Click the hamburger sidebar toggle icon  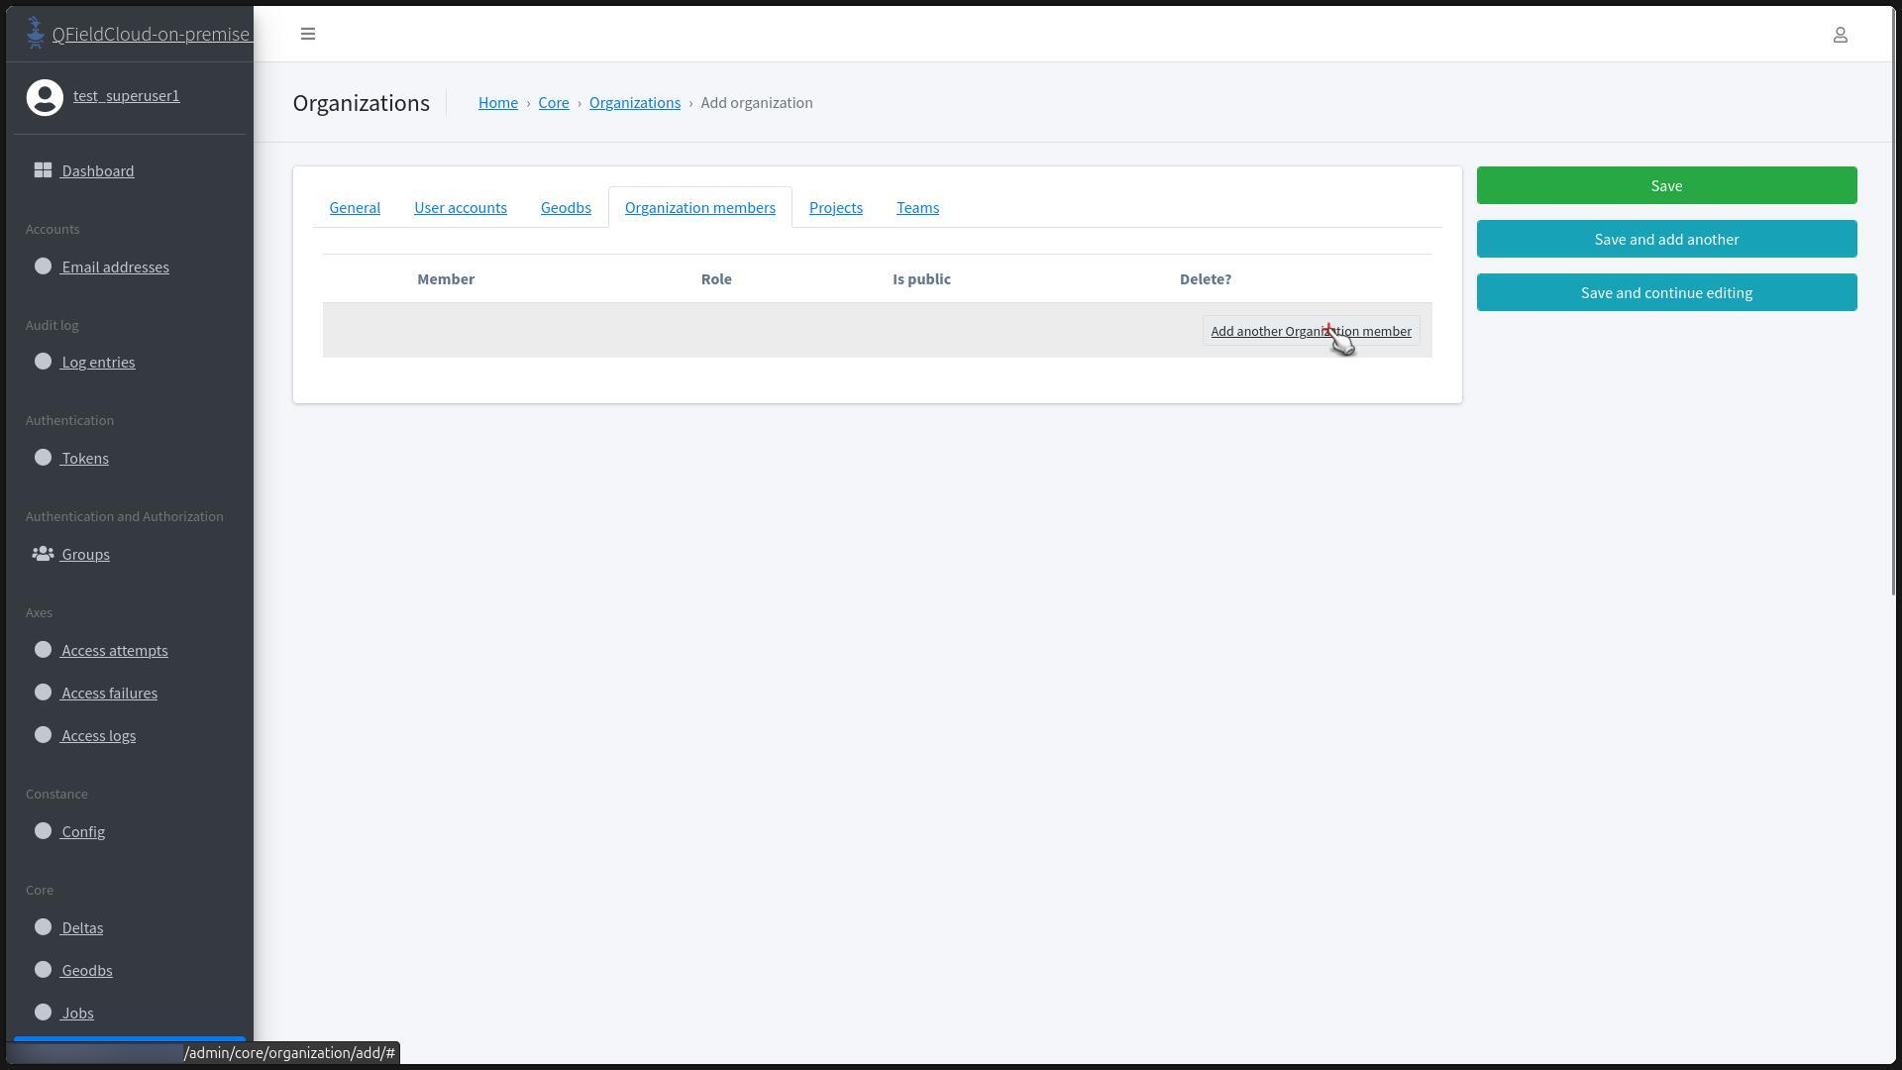click(x=308, y=34)
